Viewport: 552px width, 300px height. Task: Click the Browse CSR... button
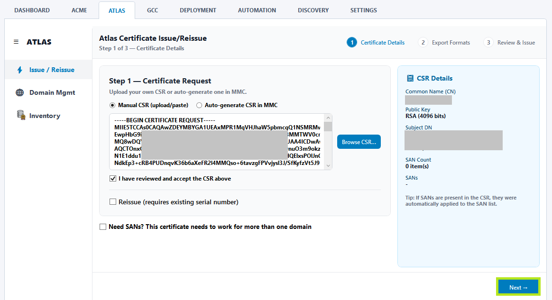(x=359, y=142)
